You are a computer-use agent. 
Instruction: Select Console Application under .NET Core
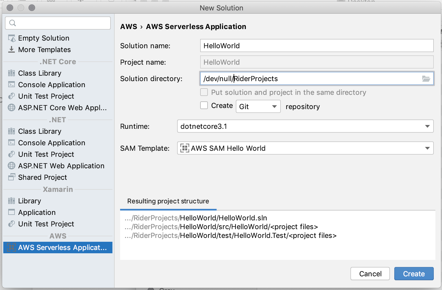[x=58, y=85]
